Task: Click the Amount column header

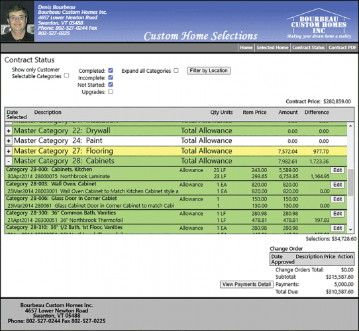Action: pyautogui.click(x=287, y=112)
